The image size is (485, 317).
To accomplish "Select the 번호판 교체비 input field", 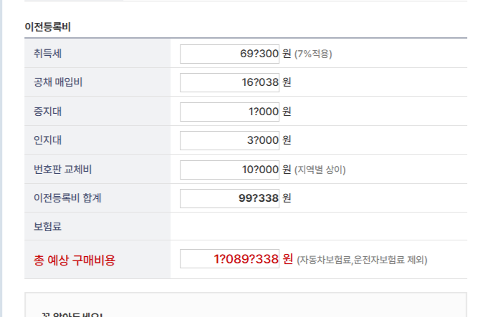I will [229, 170].
